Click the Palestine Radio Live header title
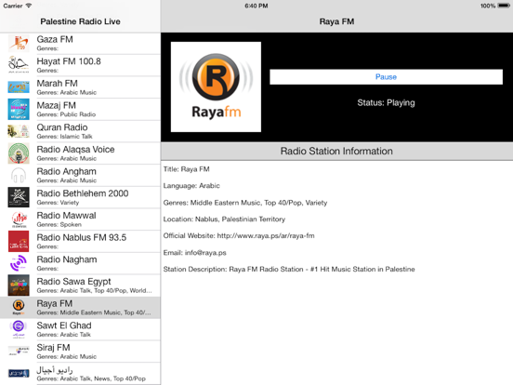Viewport: 513px width, 385px height. [x=80, y=21]
